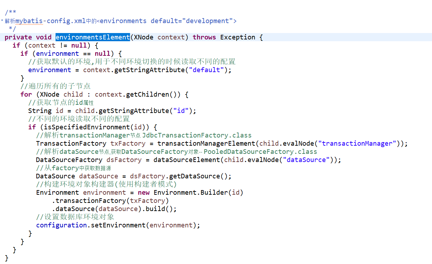Click the 'if (environment == null)' line

(71, 54)
